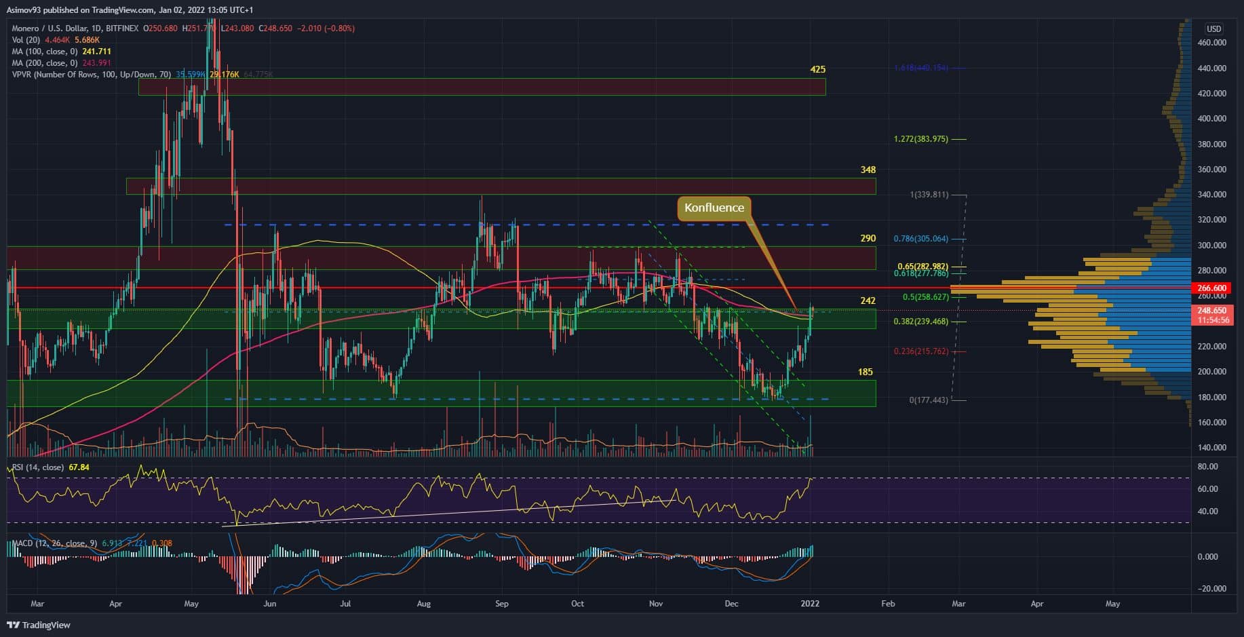This screenshot has height=637, width=1244.
Task: Click the Aug label on time axis
Action: [423, 604]
